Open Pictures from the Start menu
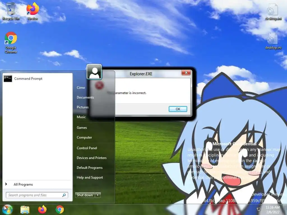This screenshot has width=287, height=215. click(83, 107)
